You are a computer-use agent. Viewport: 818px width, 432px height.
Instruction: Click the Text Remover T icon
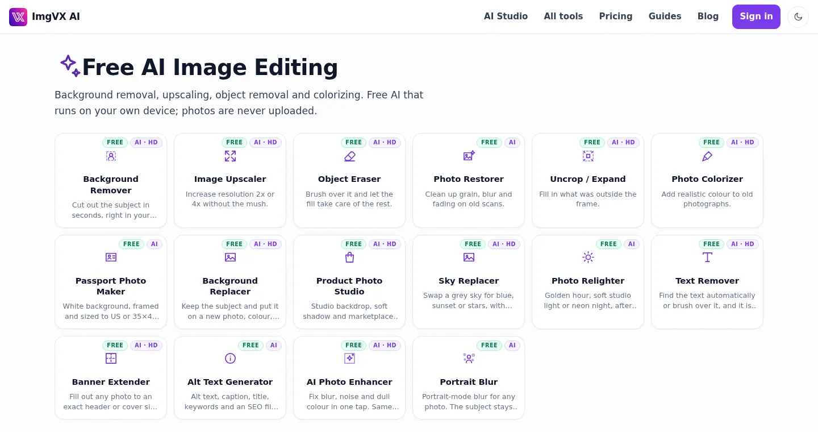(x=707, y=257)
